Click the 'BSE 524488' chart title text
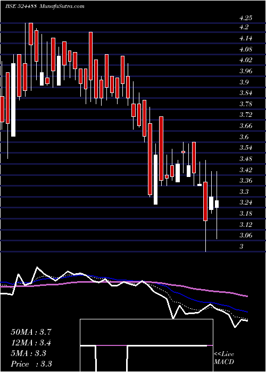Viewport: 266px width, 372px height. click(21, 6)
